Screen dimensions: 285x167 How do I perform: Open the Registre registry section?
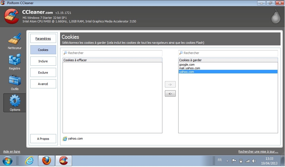[x=14, y=62]
